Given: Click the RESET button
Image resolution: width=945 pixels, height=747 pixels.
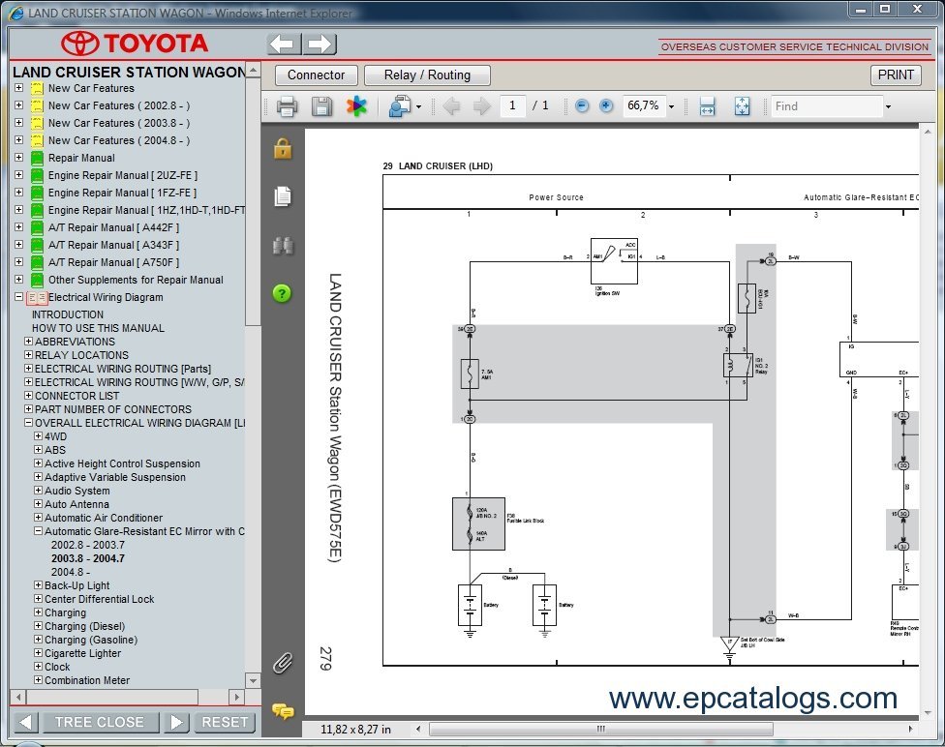Looking at the screenshot, I should 225,722.
